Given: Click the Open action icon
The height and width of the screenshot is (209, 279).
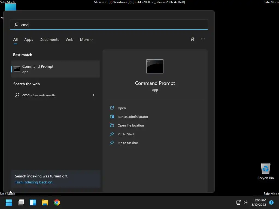Looking at the screenshot, I should (112, 108).
